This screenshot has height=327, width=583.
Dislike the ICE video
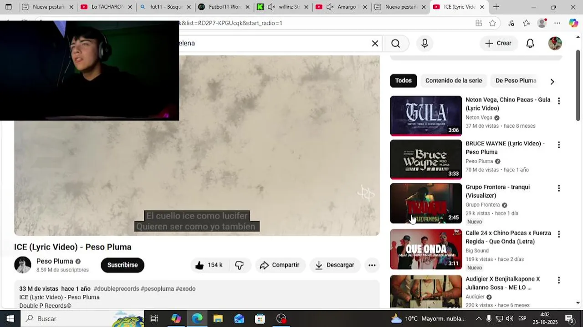pyautogui.click(x=240, y=265)
